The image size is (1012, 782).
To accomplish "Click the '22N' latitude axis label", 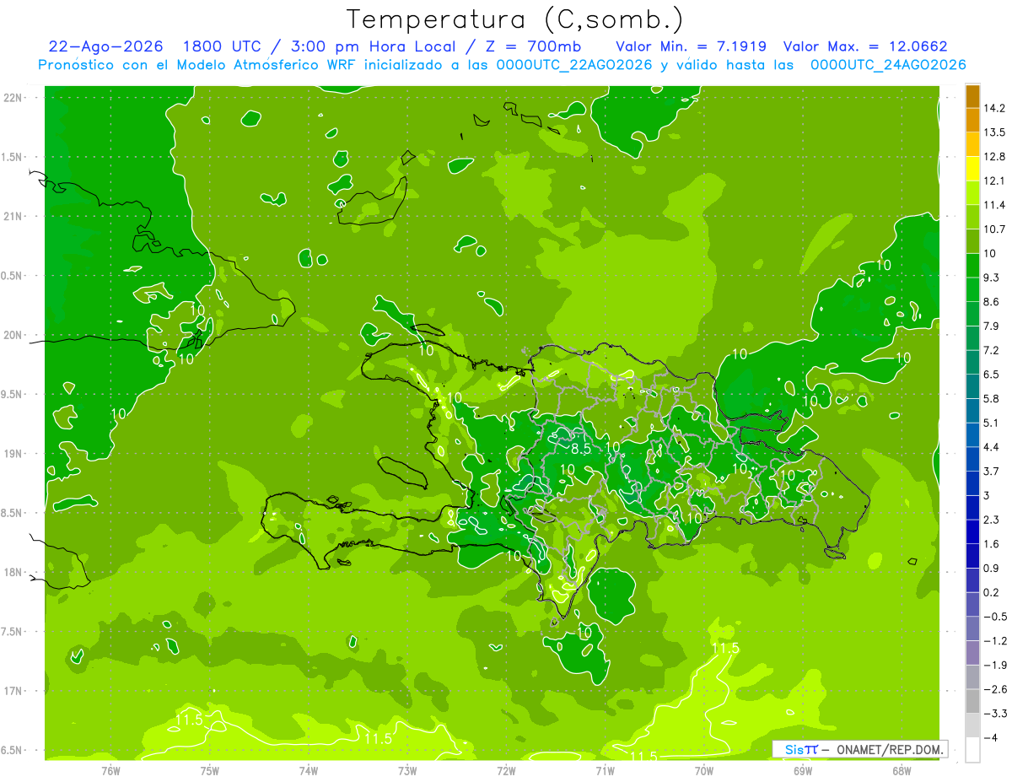I will pyautogui.click(x=13, y=97).
